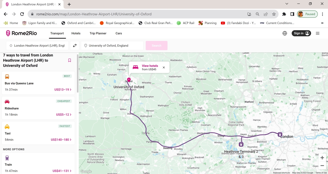Toggle the browser side panel
328x174 pixels.
(x=292, y=14)
